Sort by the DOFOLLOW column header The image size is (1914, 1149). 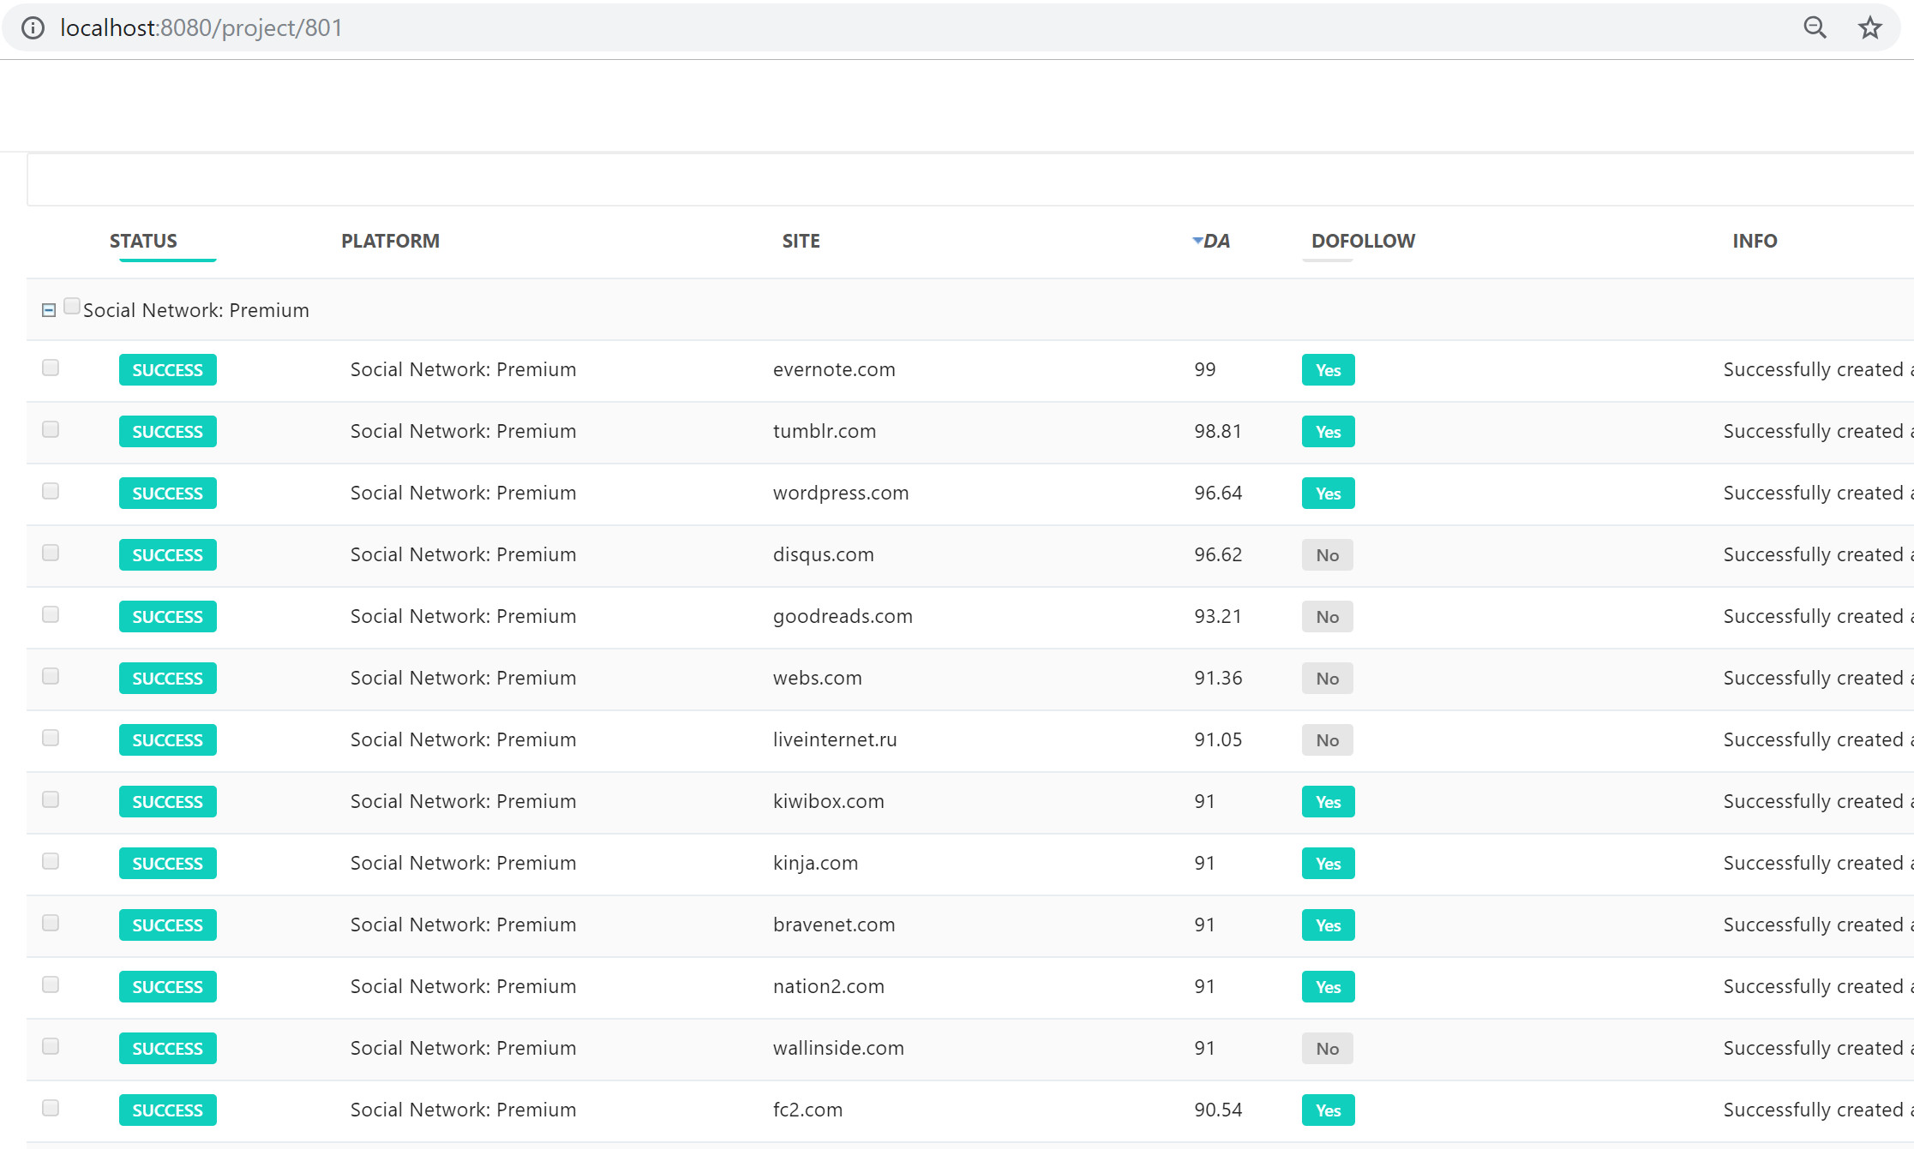[1363, 241]
